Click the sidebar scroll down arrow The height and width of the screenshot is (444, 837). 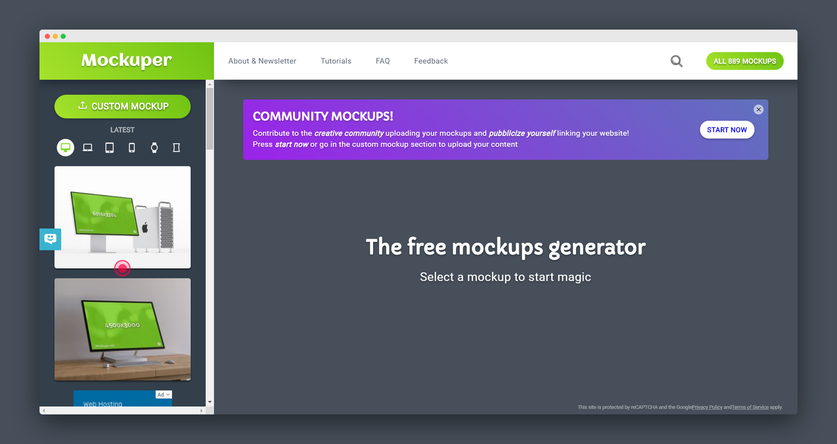click(x=210, y=402)
